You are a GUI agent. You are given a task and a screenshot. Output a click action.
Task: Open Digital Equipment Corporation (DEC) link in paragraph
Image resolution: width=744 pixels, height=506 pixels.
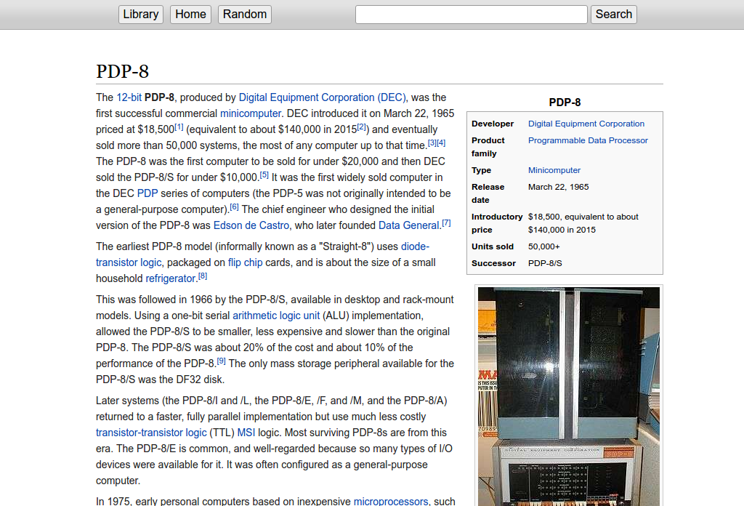pos(322,97)
